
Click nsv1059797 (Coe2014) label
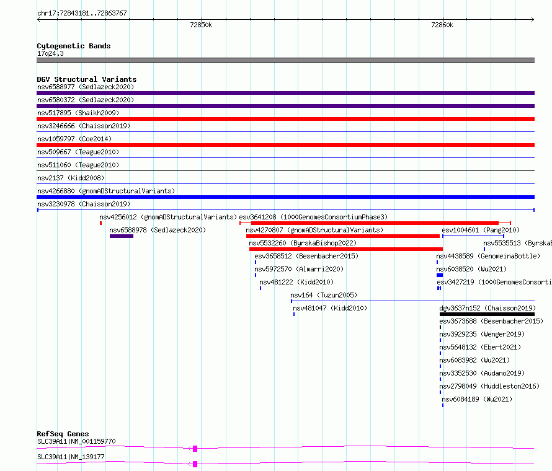click(x=74, y=139)
